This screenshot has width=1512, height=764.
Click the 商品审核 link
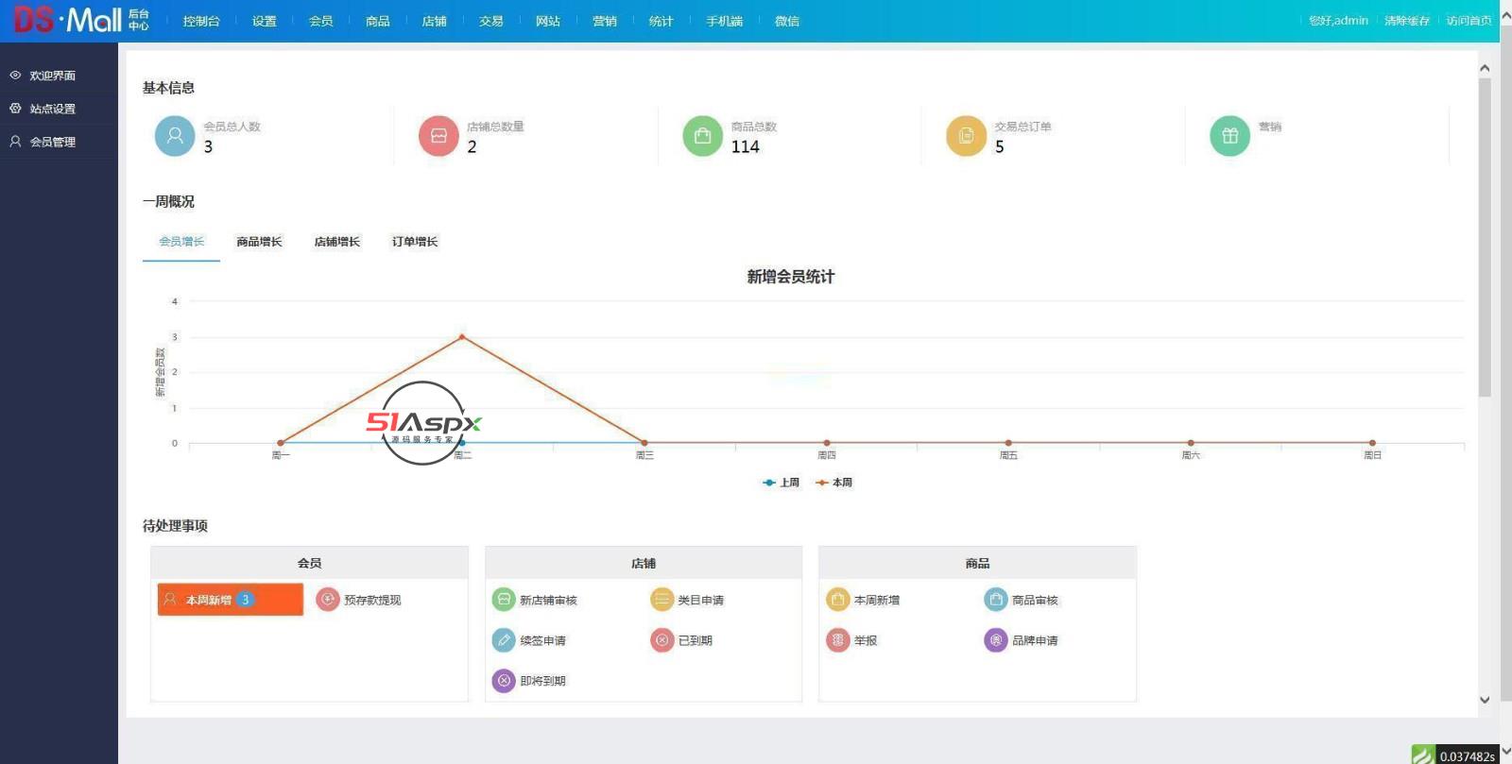point(1035,600)
